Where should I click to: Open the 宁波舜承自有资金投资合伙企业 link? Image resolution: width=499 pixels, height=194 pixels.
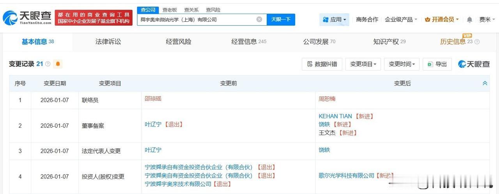[x=199, y=167]
